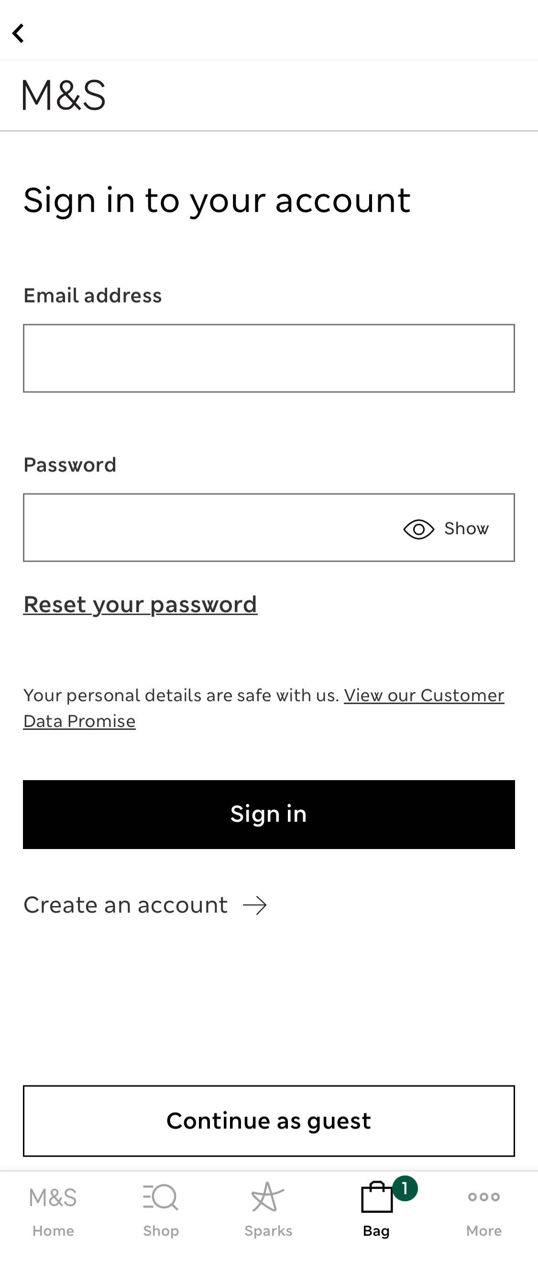
Task: View our Customer Data Promise link
Action: click(x=423, y=695)
